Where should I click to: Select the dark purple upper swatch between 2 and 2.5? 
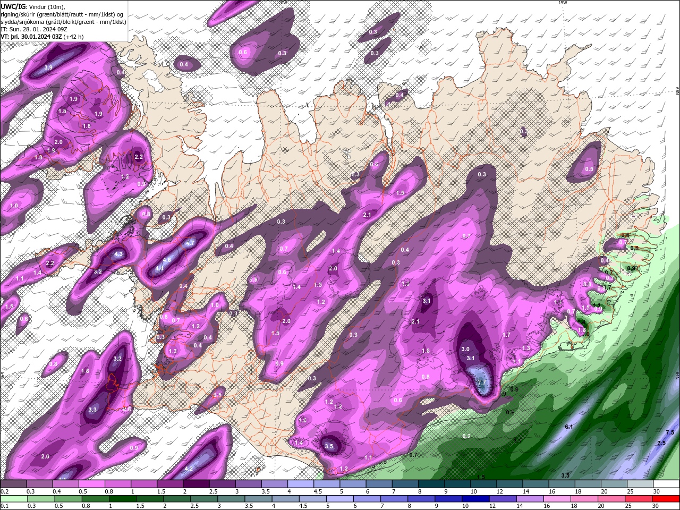click(197, 484)
